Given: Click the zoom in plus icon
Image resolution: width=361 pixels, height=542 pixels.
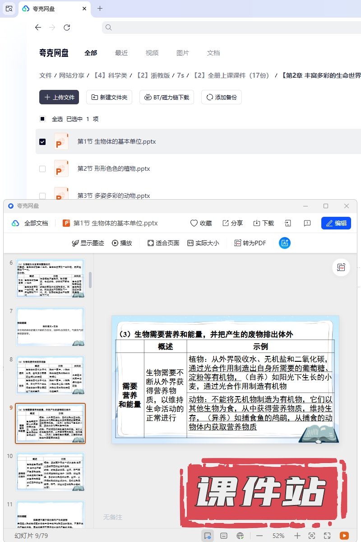Looking at the screenshot, I should pos(297,535).
